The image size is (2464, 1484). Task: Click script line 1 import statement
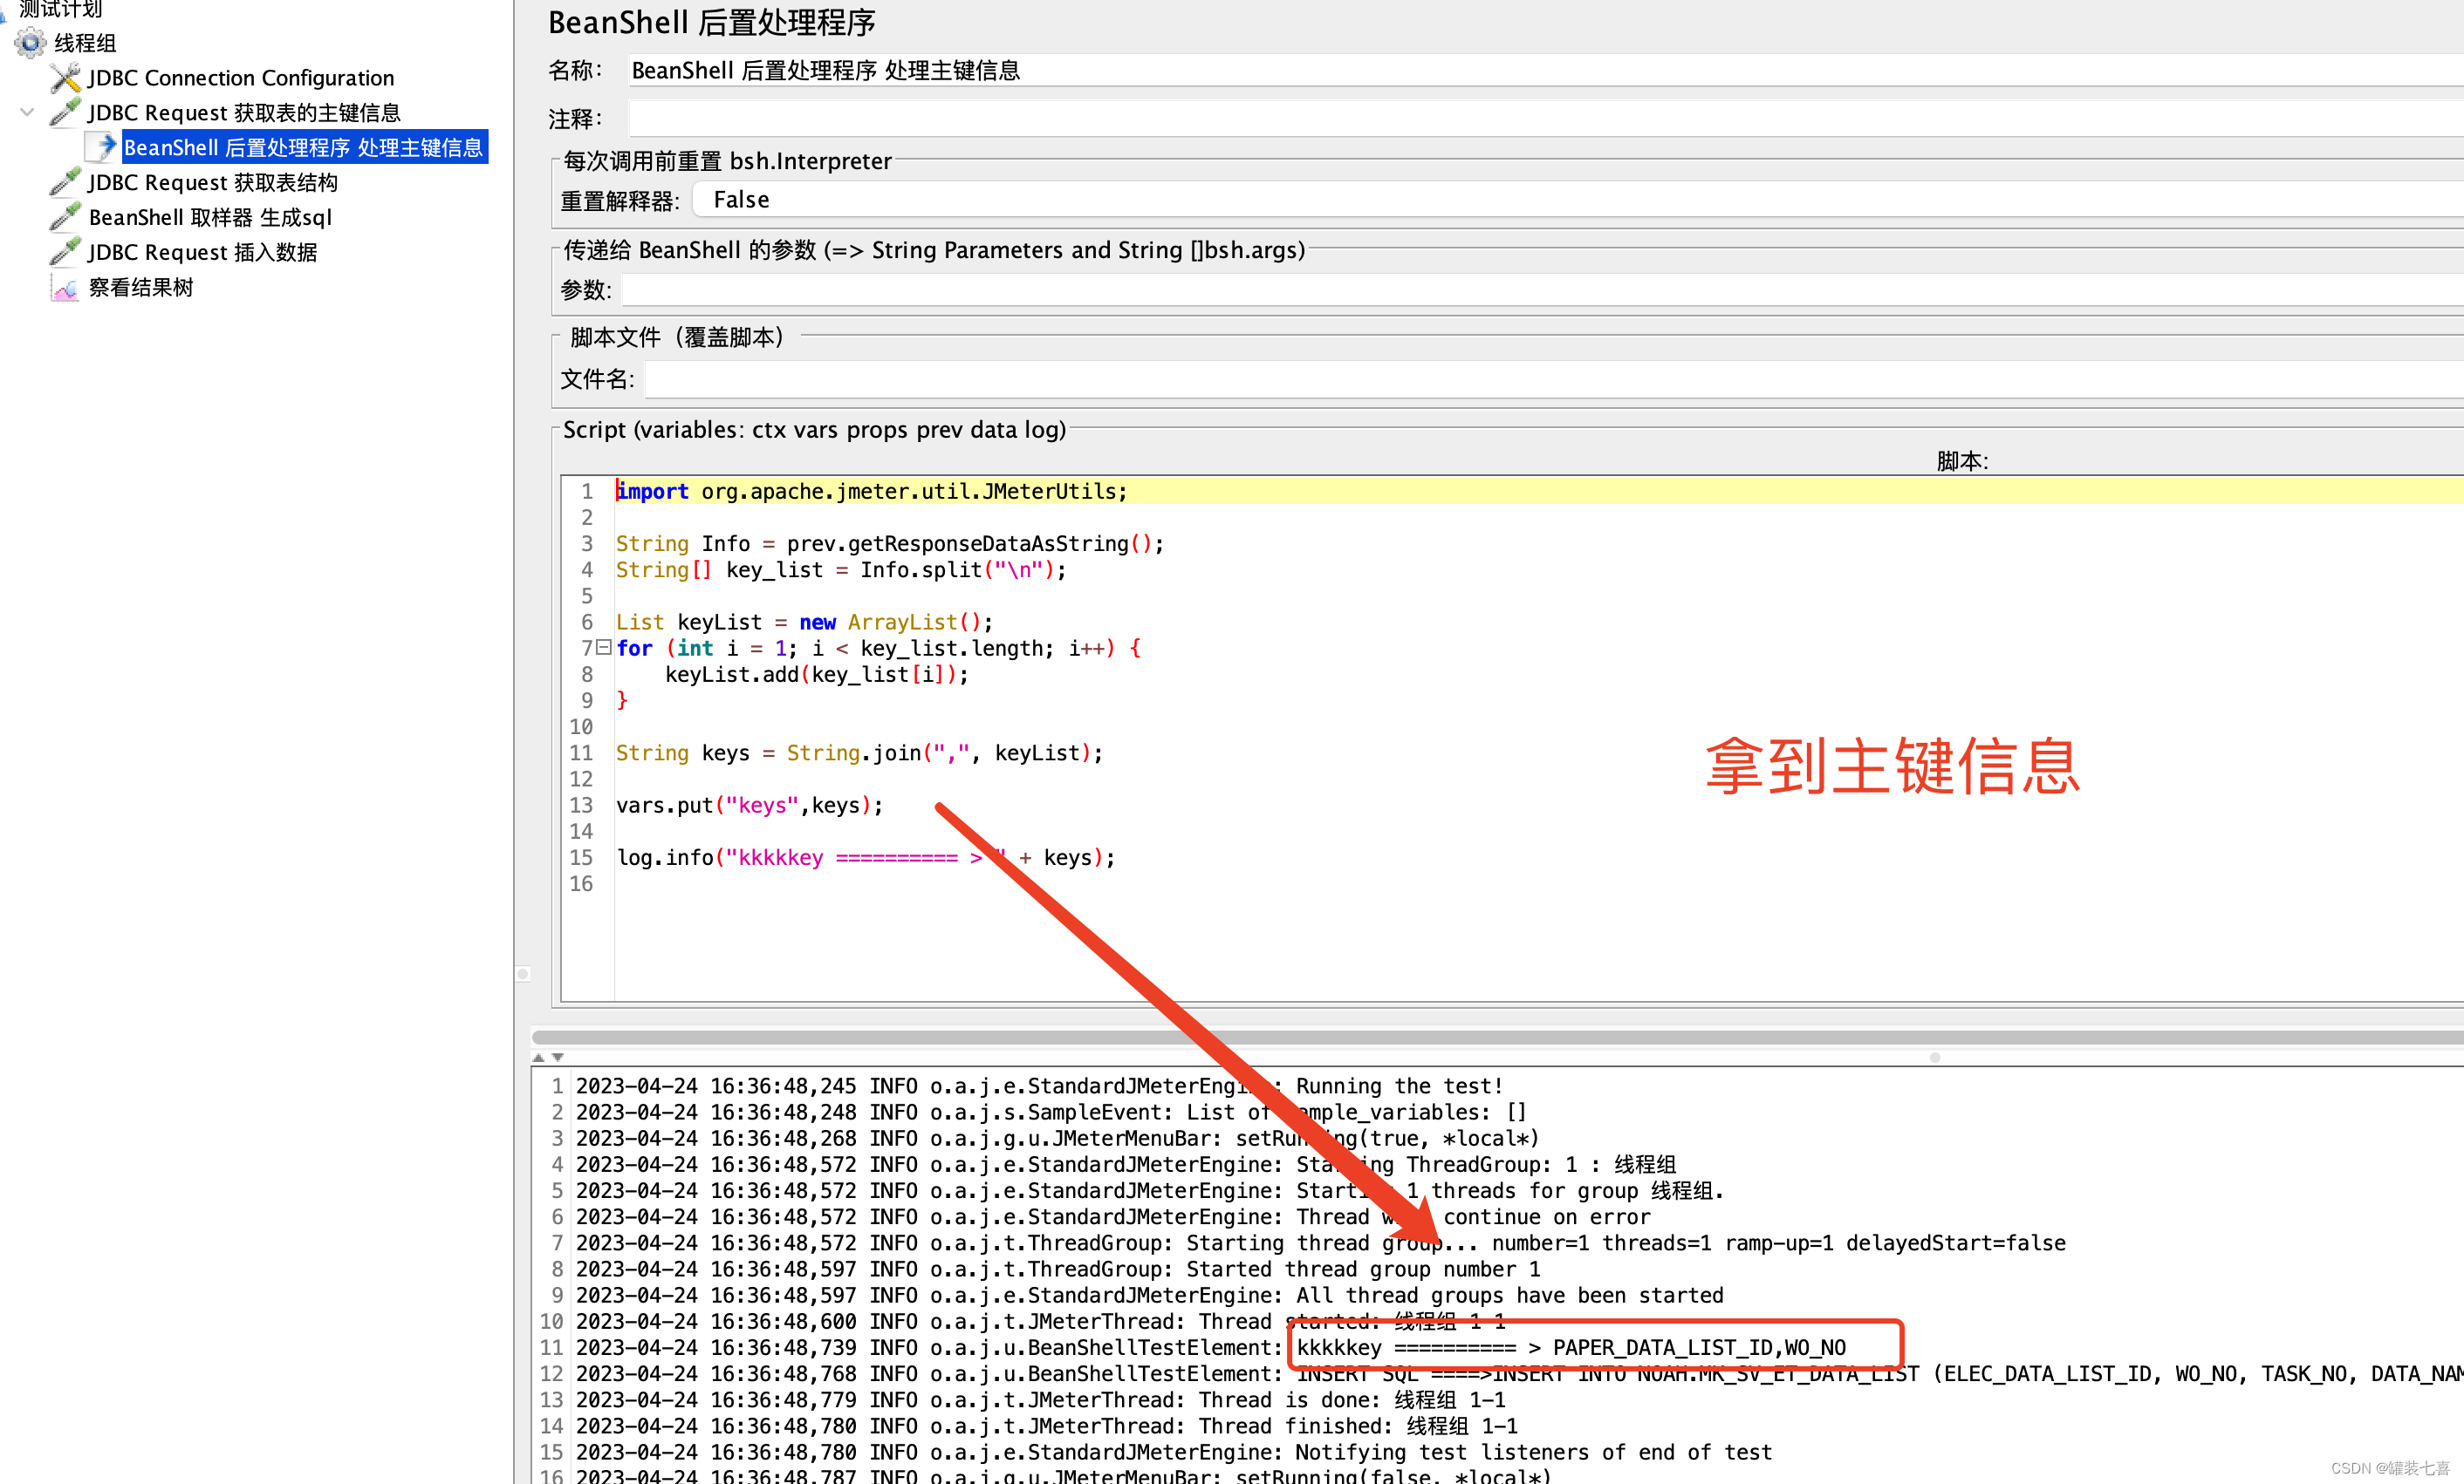pyautogui.click(x=871, y=491)
